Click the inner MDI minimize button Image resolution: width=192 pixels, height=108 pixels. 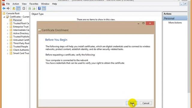(181, 4)
